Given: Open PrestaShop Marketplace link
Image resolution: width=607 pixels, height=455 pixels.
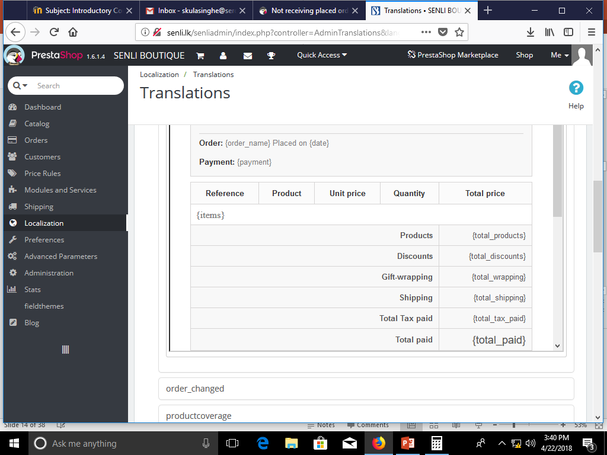Looking at the screenshot, I should tap(452, 55).
